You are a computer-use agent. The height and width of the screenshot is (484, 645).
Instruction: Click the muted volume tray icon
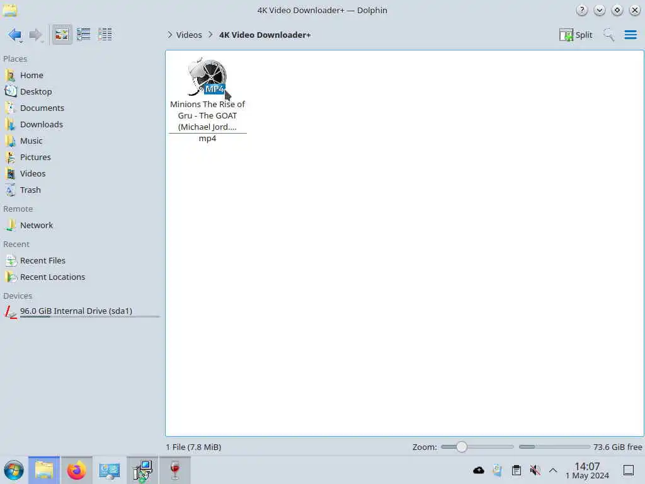[535, 470]
